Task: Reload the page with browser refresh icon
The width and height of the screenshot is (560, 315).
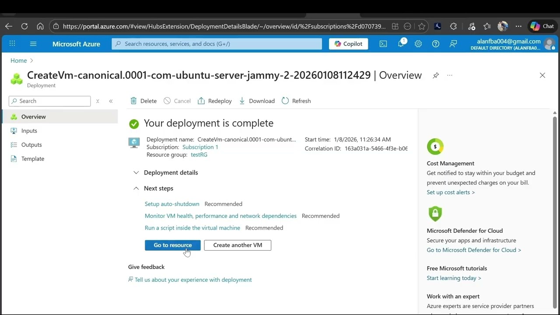Action: pyautogui.click(x=24, y=26)
